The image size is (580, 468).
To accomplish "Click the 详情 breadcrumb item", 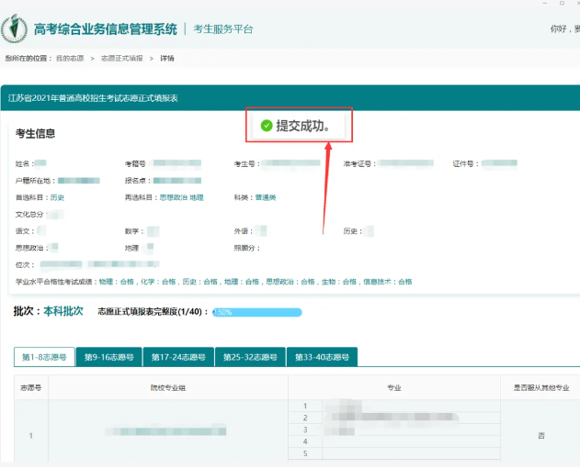I will [x=167, y=58].
